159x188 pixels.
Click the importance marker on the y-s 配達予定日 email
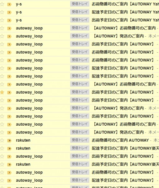[9, 12]
